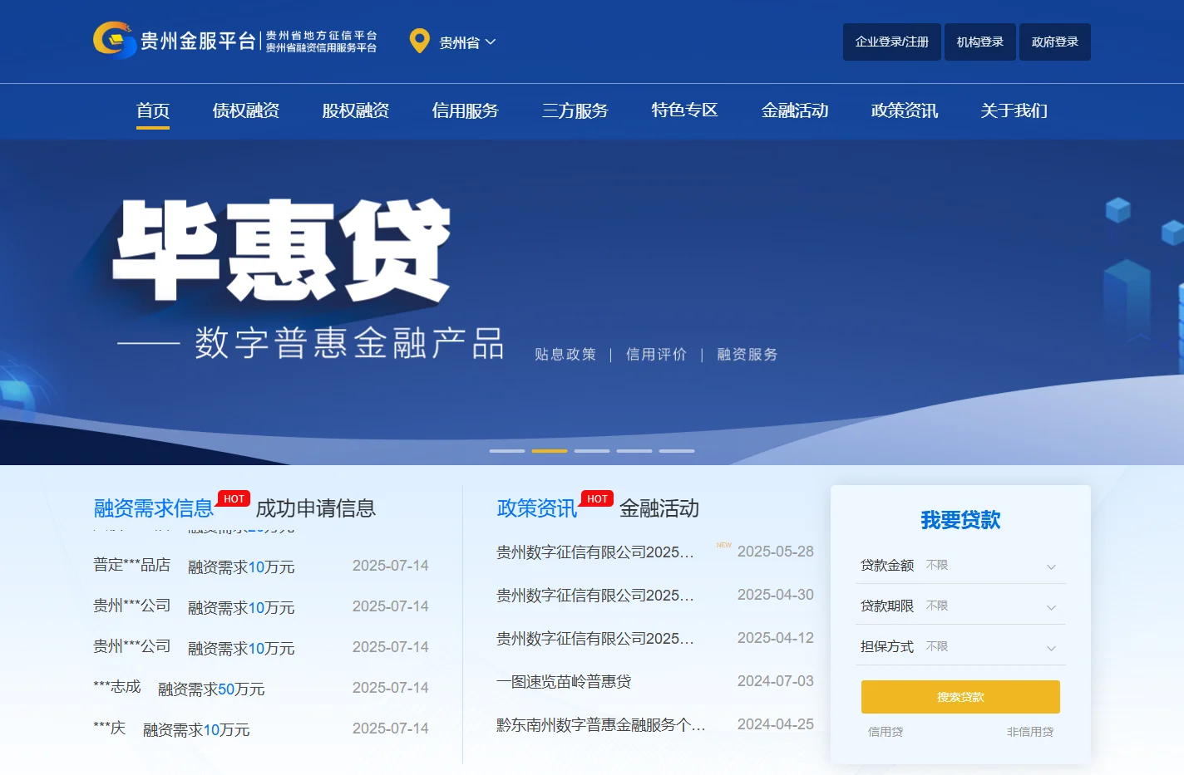The width and height of the screenshot is (1184, 775).
Task: Open the 债权融资 menu
Action: 246,110
